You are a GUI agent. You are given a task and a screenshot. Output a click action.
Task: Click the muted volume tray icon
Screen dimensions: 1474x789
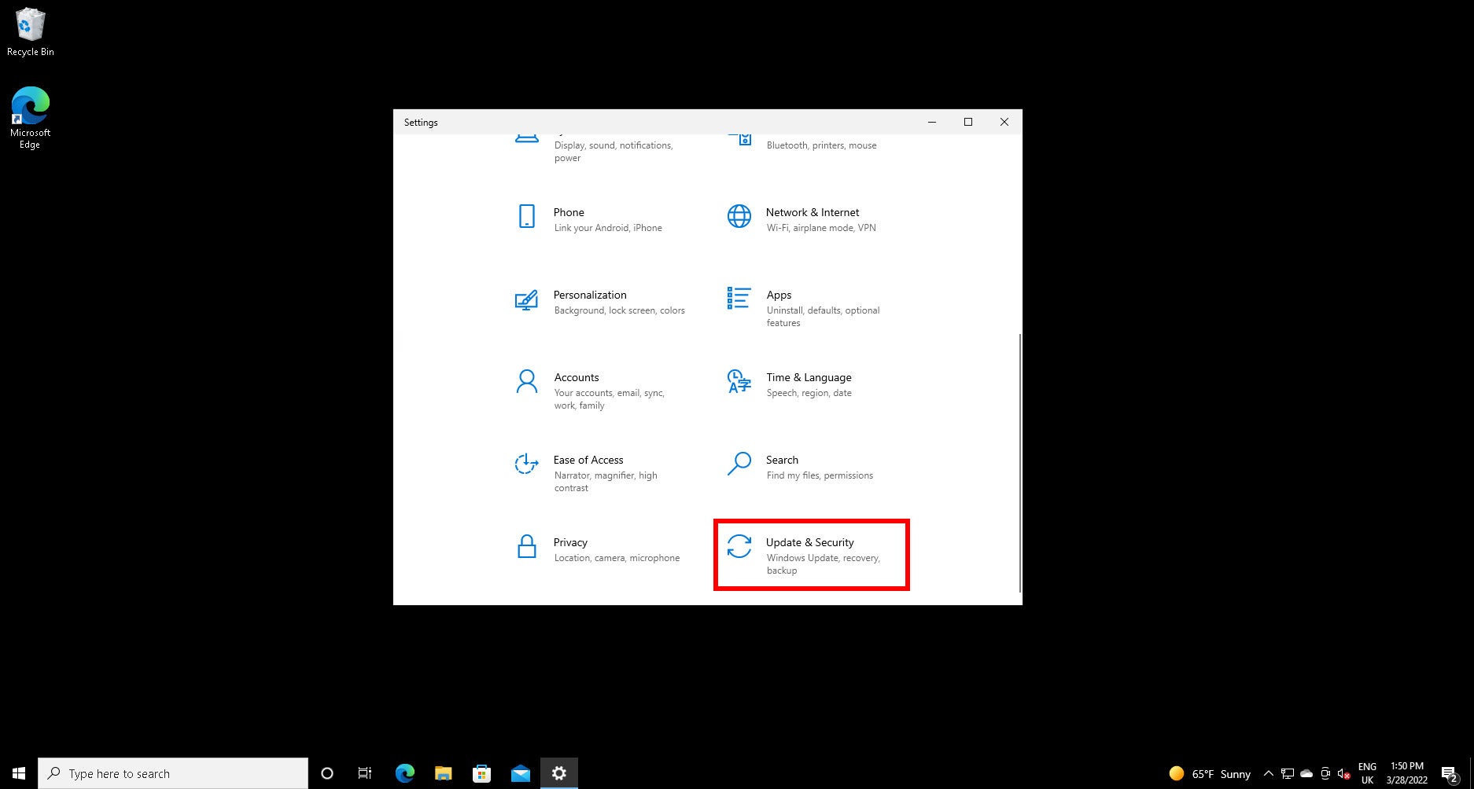click(x=1344, y=773)
